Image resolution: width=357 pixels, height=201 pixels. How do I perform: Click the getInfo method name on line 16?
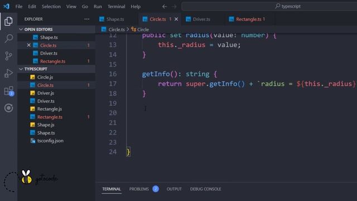point(156,74)
